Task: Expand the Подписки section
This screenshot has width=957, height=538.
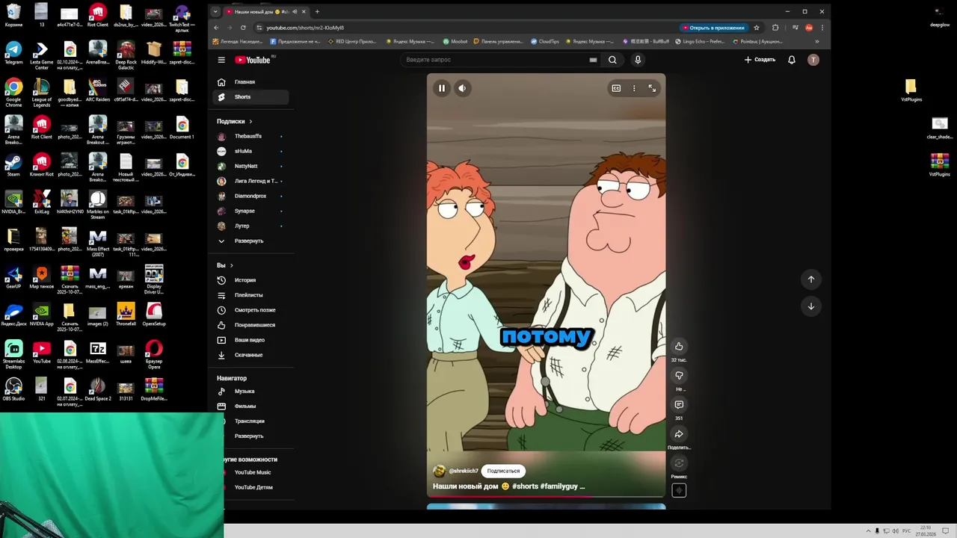Action: [235, 121]
